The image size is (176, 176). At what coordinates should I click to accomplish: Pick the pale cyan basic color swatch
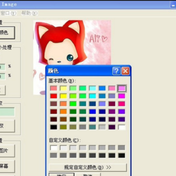[92, 88]
